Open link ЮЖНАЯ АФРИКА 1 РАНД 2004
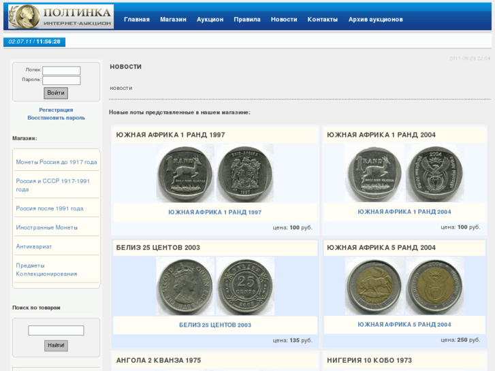Viewport: 495px width, 371px height. pos(404,212)
